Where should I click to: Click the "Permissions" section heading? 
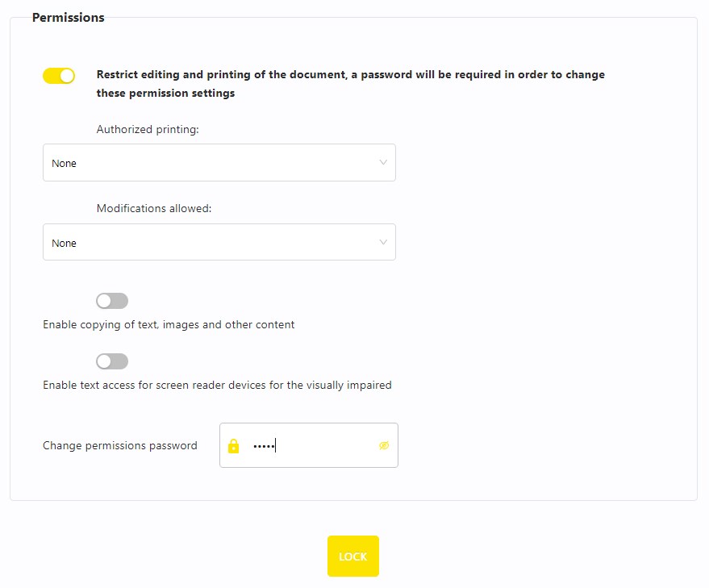coord(69,18)
